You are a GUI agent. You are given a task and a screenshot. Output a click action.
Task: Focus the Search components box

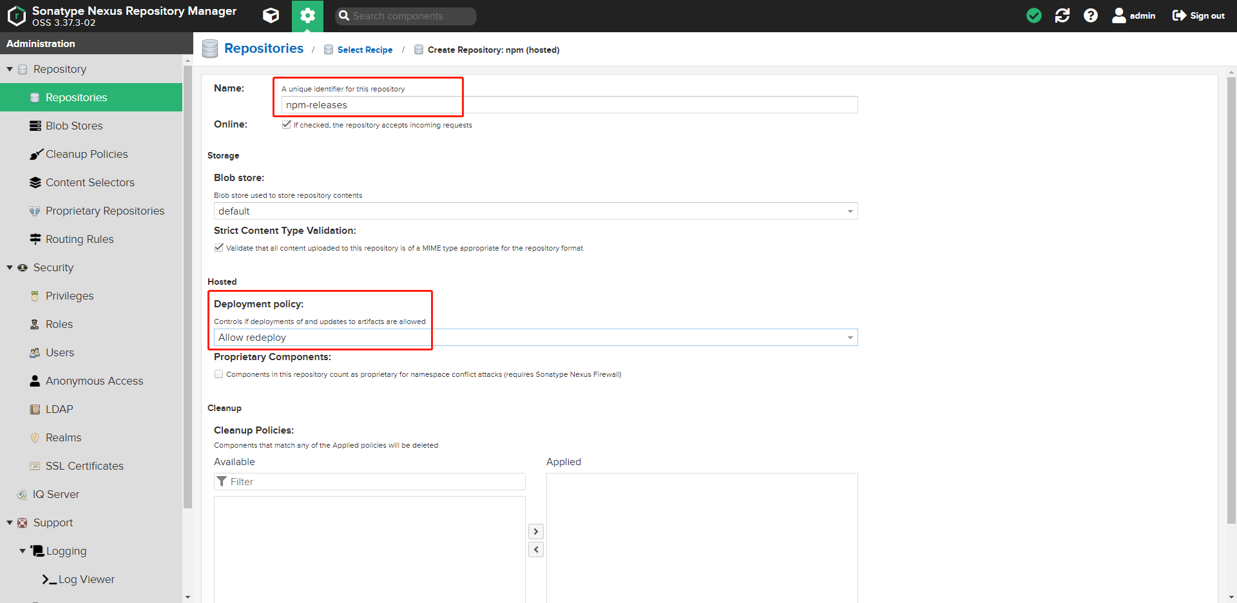(406, 16)
